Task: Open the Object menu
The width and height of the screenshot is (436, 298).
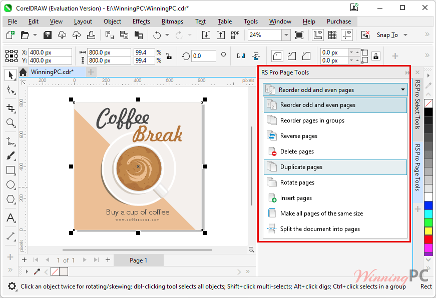Action: (112, 21)
